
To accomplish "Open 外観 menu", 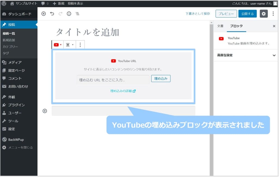I will (x=19, y=97).
